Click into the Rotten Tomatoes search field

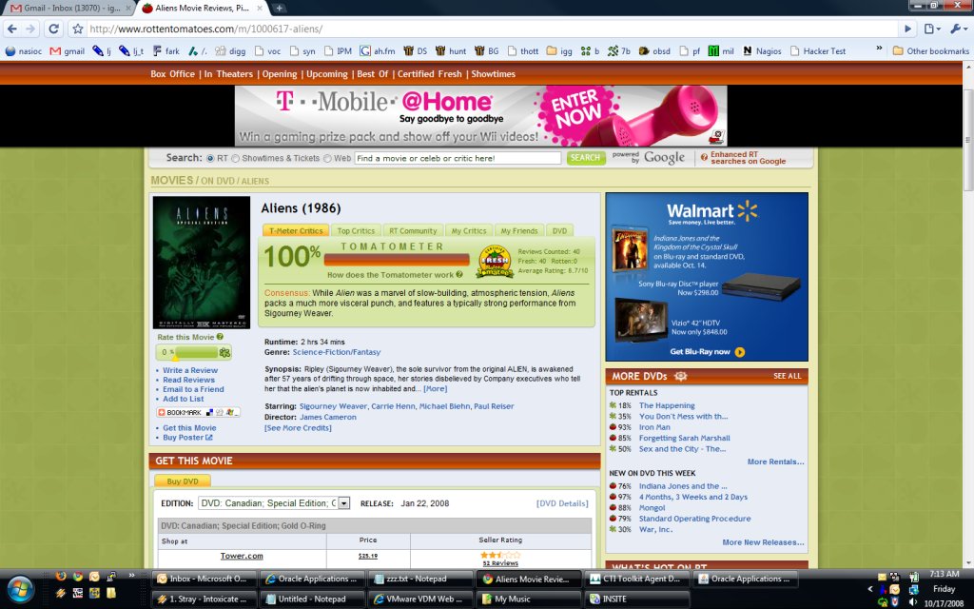click(458, 159)
